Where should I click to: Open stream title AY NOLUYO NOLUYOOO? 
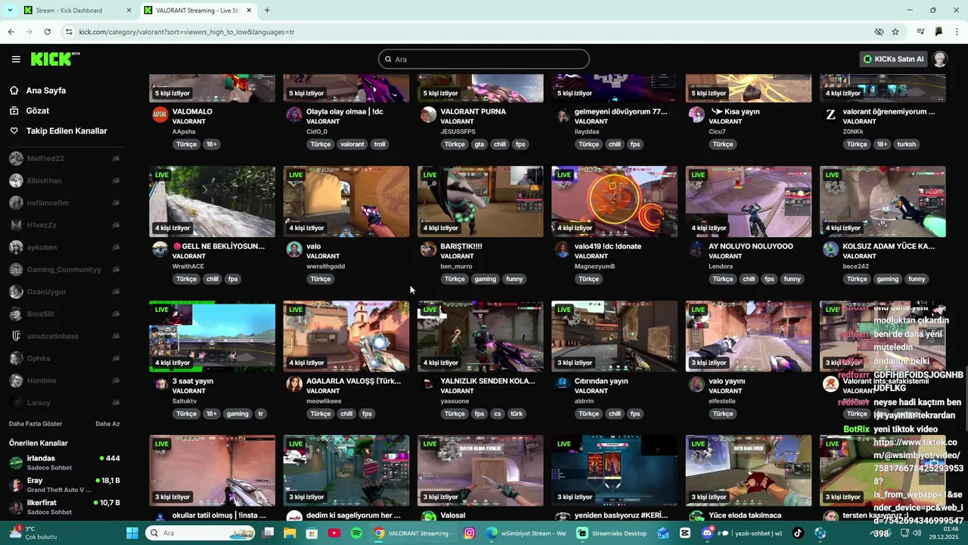(x=751, y=246)
